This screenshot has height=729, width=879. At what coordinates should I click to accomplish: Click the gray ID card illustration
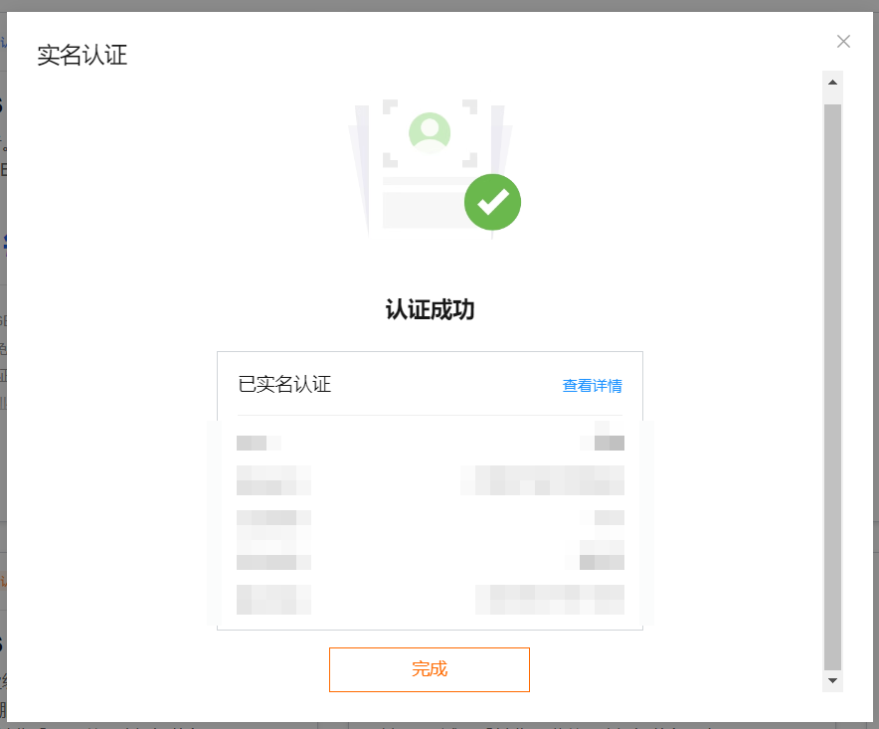430,164
